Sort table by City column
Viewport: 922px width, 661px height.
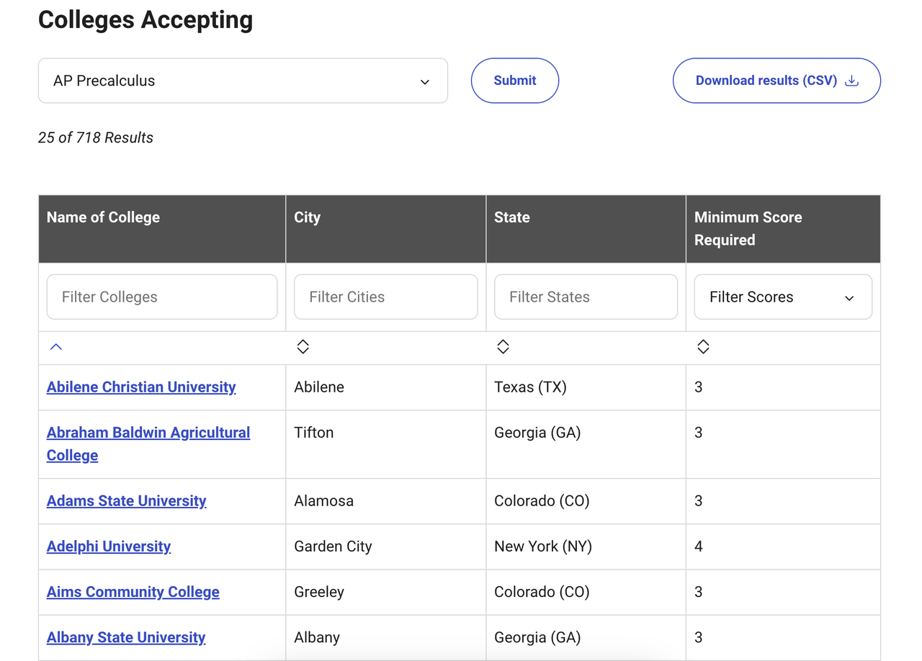(303, 347)
